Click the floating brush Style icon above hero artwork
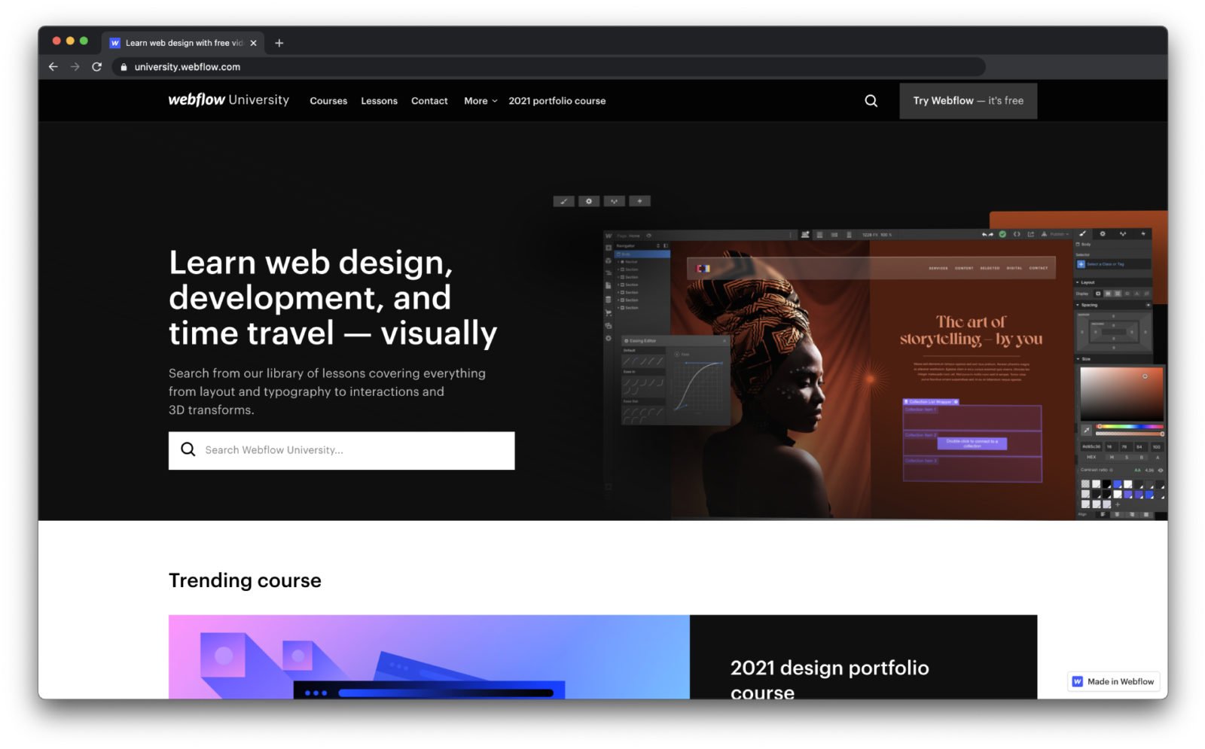Viewport: 1205px width, 749px height. tap(564, 201)
